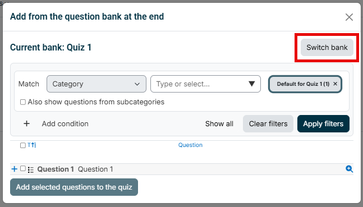
Task: Open the Category match dropdown
Action: pos(97,84)
